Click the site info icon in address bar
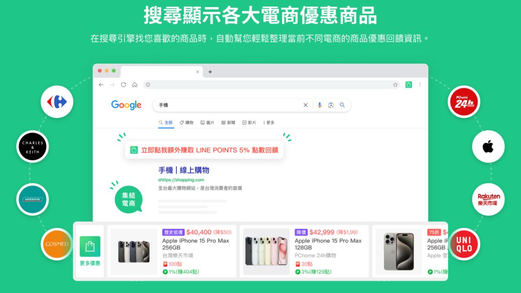Image resolution: width=521 pixels, height=293 pixels. click(x=148, y=85)
